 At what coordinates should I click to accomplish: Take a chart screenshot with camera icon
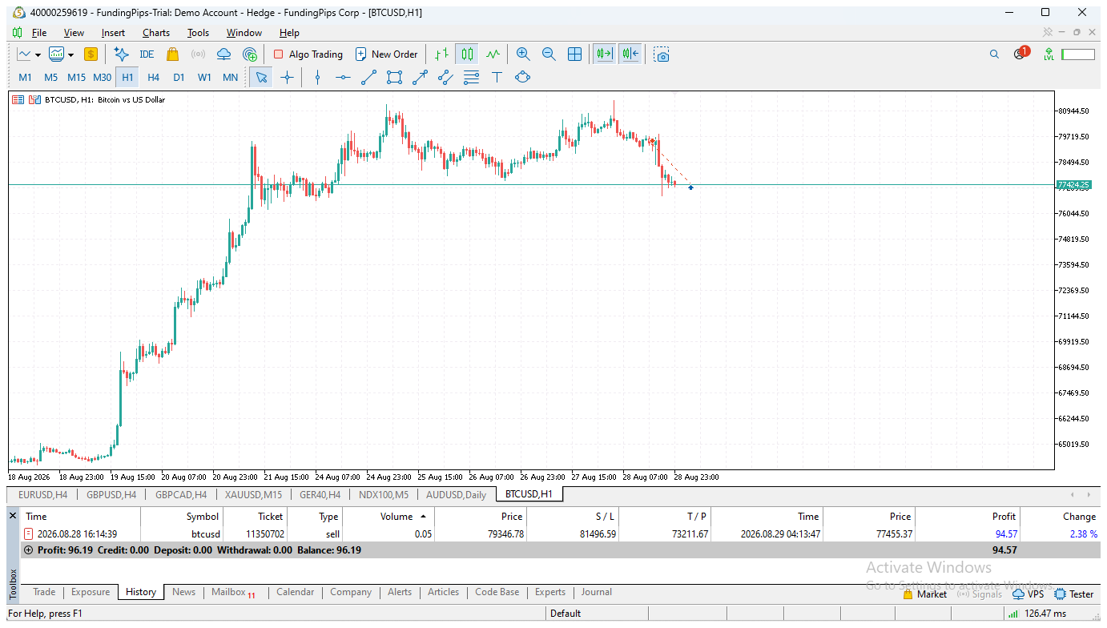(661, 54)
